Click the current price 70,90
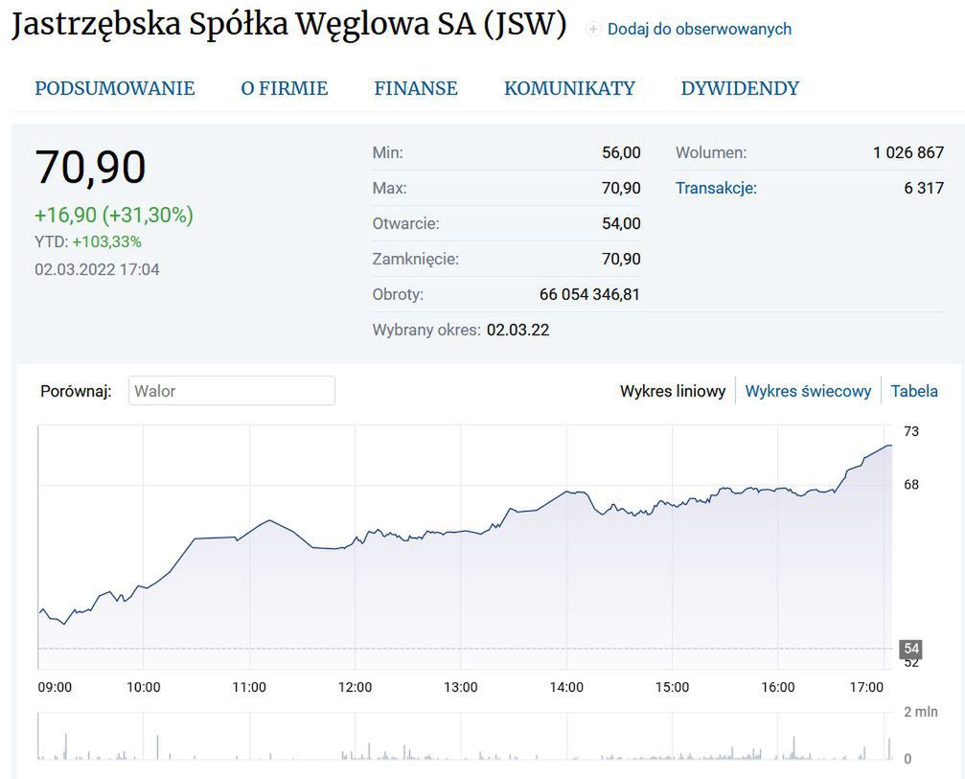Screen dimensions: 965x779 (91, 167)
